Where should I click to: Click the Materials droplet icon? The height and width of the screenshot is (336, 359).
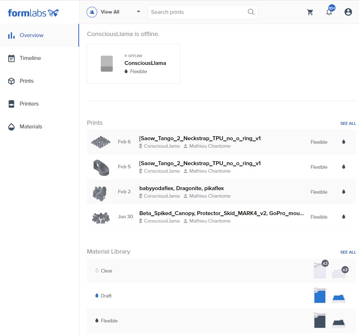11,127
